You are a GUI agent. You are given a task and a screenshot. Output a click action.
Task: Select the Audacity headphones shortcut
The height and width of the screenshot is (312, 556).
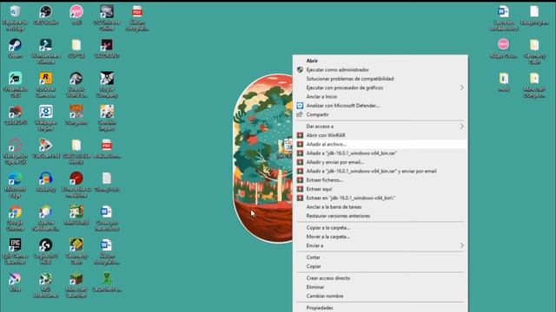pos(46,182)
